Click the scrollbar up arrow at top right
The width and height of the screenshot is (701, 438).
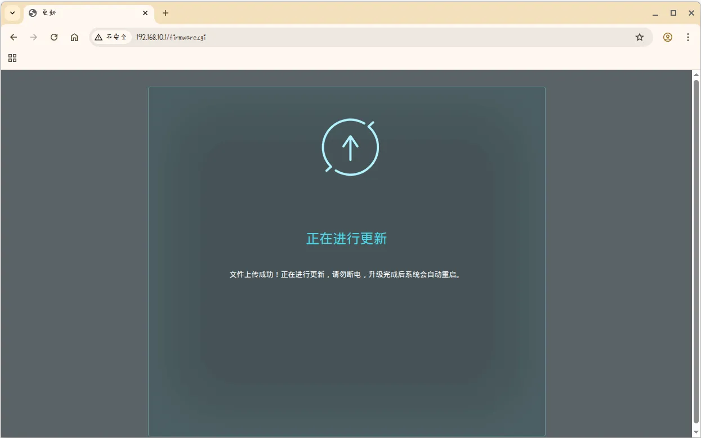[696, 74]
